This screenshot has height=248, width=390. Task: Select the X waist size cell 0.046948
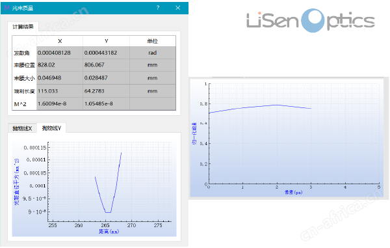pyautogui.click(x=60, y=78)
